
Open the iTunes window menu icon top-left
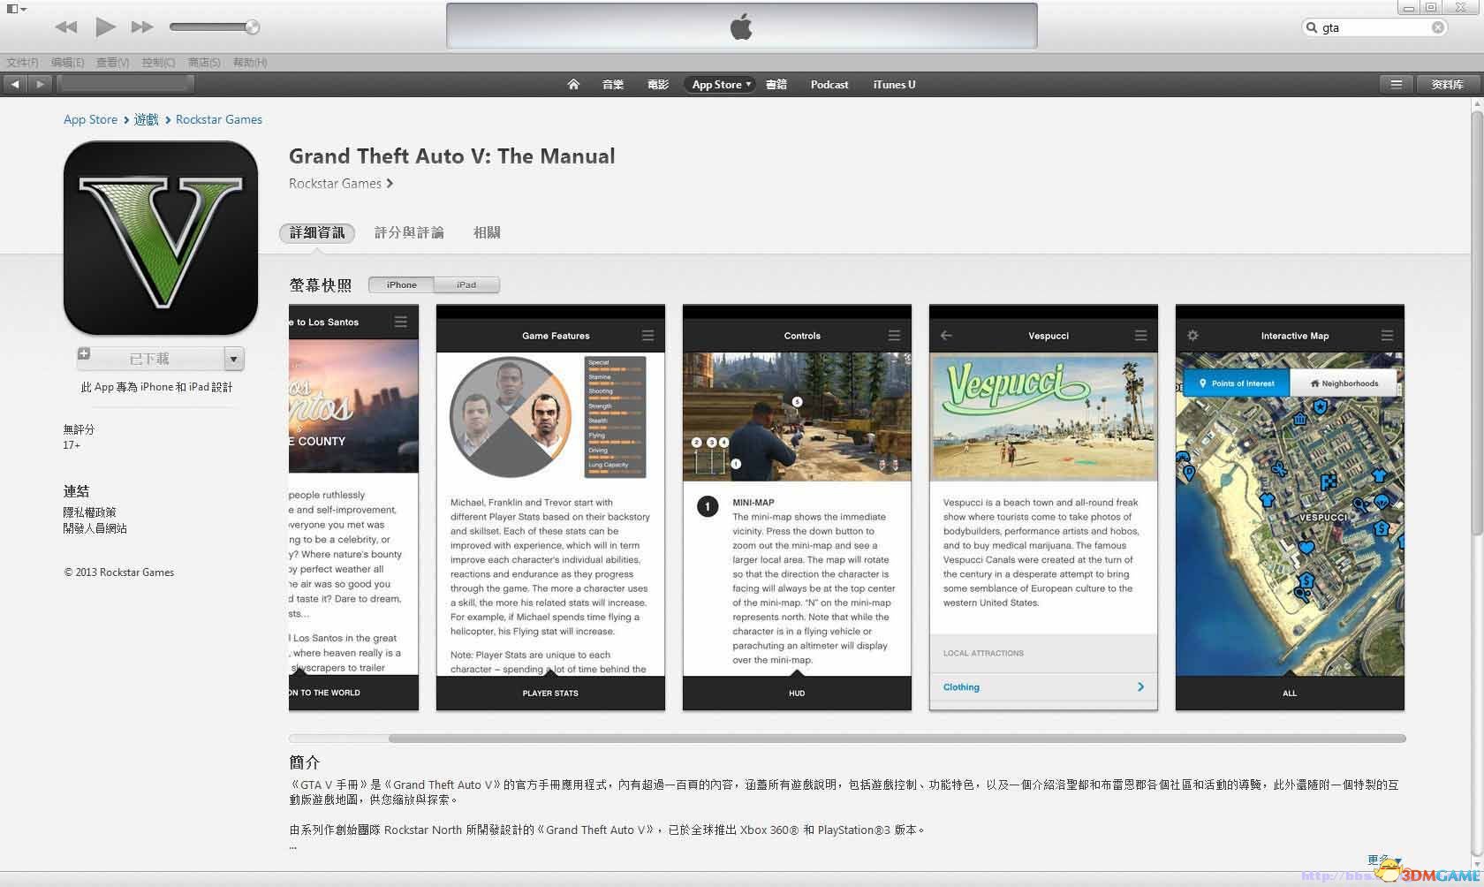click(16, 9)
